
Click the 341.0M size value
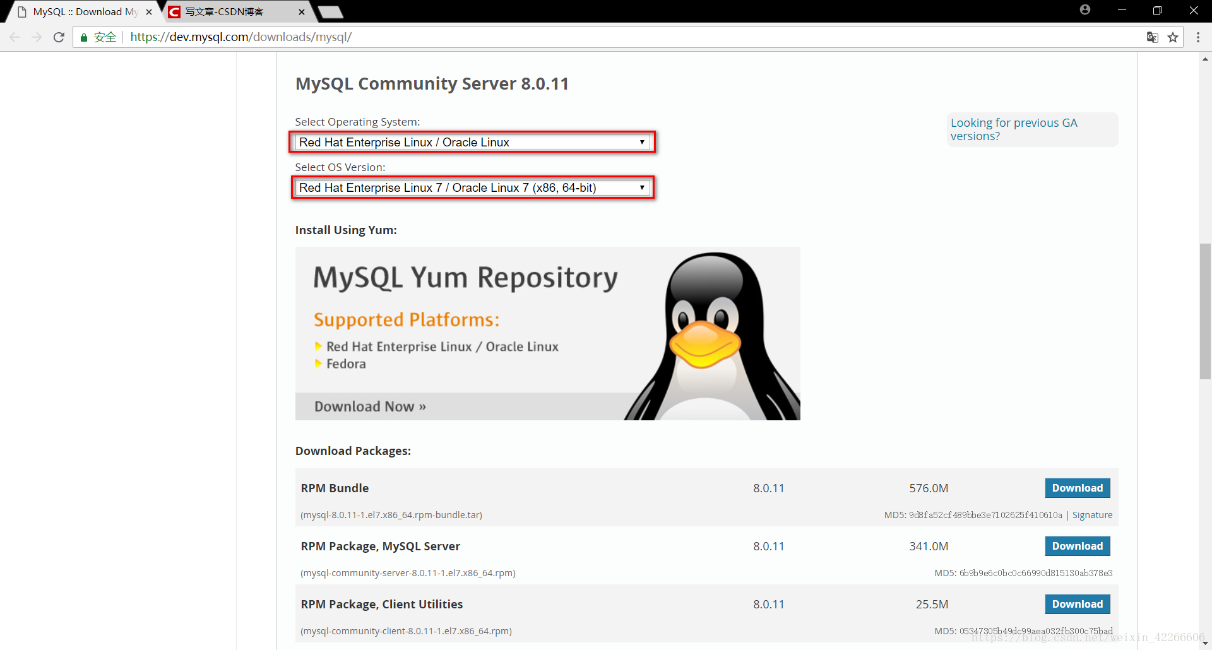point(929,546)
